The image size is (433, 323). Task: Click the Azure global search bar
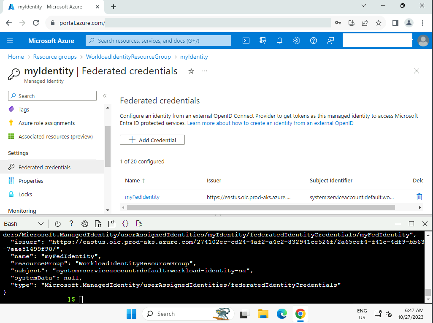click(159, 41)
